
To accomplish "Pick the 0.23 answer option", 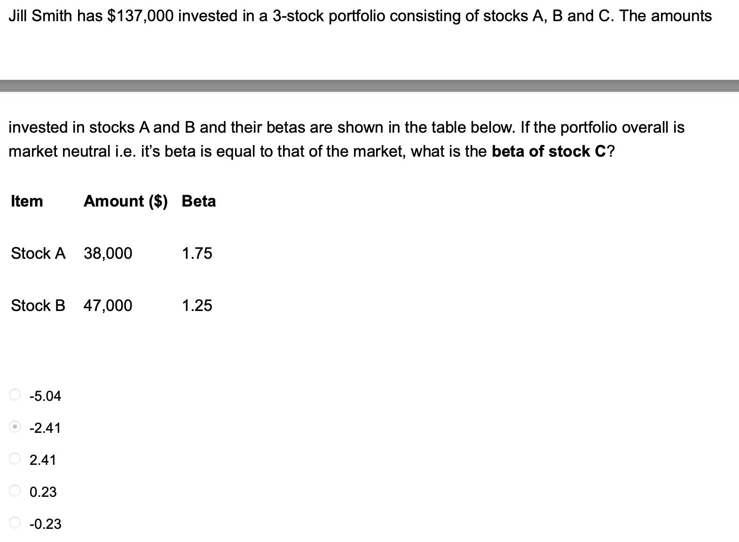I will click(43, 492).
